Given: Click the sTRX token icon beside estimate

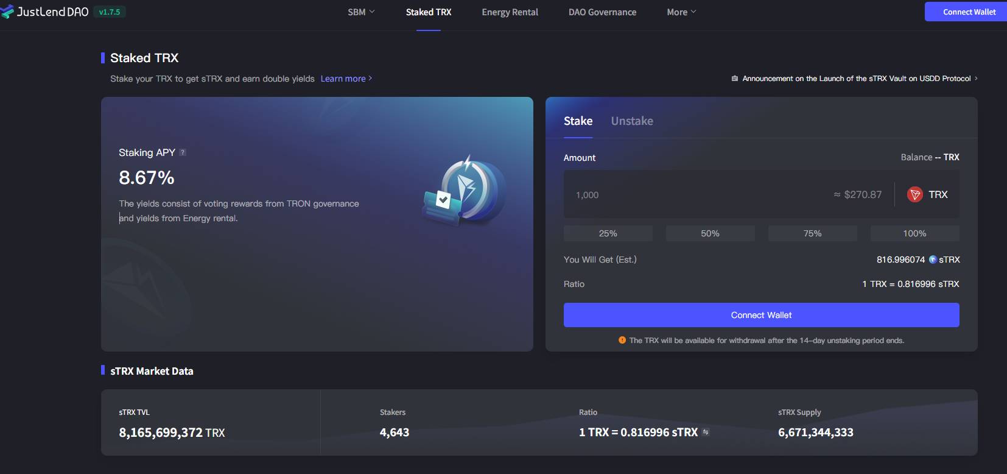Looking at the screenshot, I should click(x=932, y=260).
